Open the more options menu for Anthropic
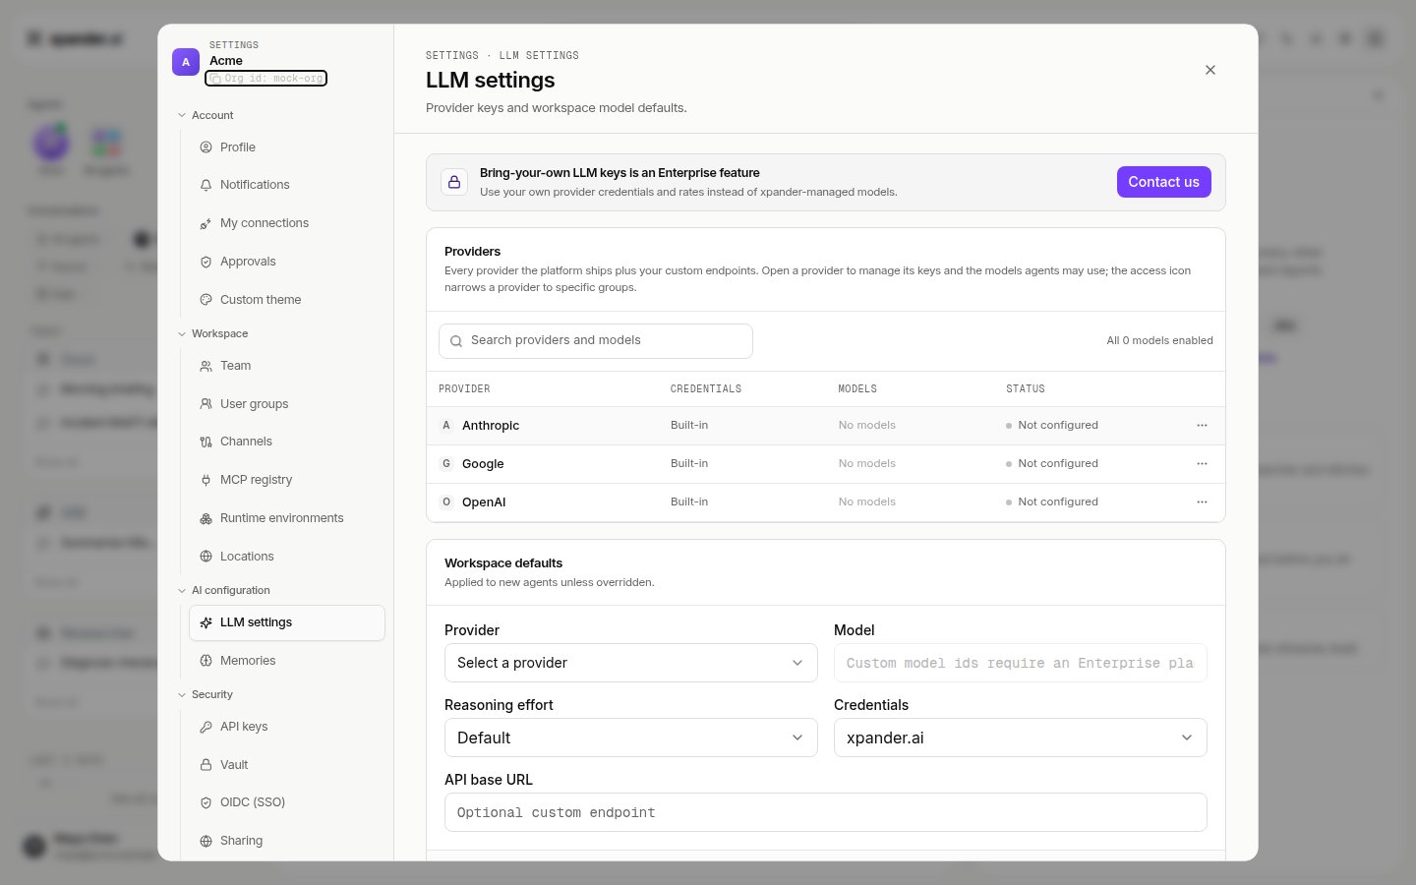 point(1202,426)
